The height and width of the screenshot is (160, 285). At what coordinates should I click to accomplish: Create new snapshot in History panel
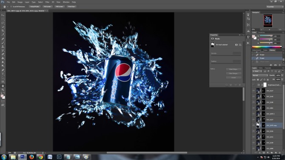click(x=275, y=65)
